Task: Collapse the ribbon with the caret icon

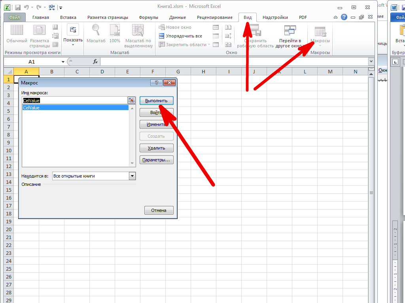Action: (x=335, y=17)
